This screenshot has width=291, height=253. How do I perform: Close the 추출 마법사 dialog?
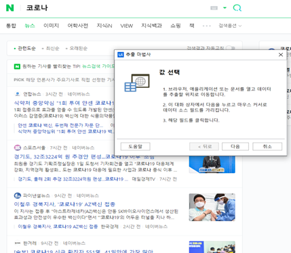pyautogui.click(x=281, y=55)
